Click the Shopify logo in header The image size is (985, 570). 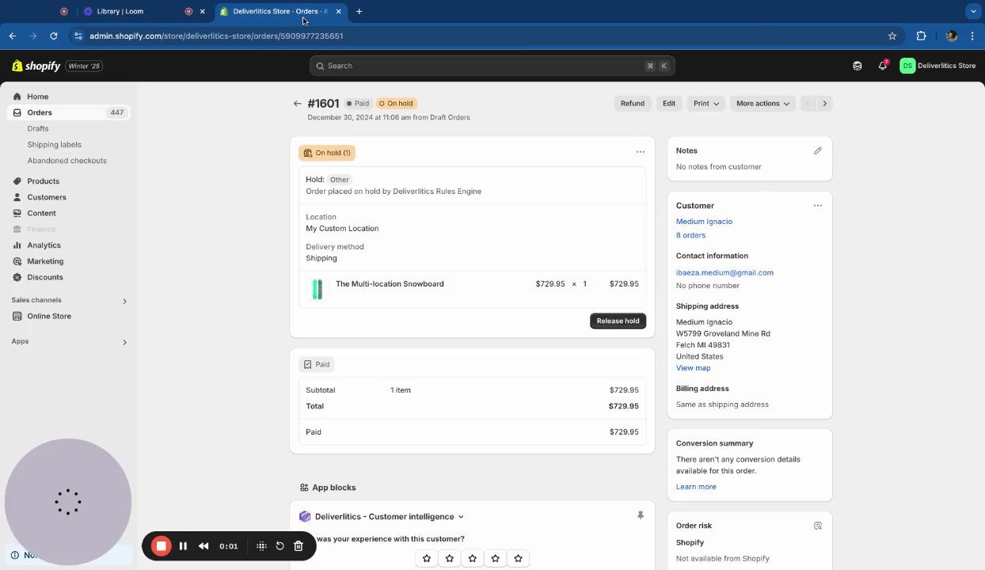pyautogui.click(x=36, y=66)
